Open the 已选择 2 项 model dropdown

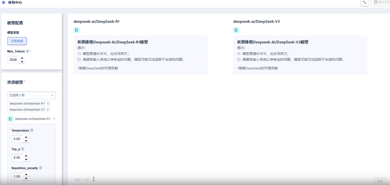pos(31,95)
